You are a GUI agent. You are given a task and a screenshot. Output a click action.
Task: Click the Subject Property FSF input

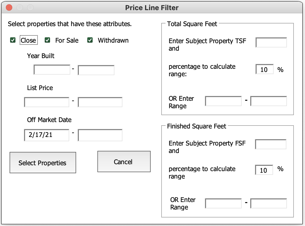click(x=271, y=144)
